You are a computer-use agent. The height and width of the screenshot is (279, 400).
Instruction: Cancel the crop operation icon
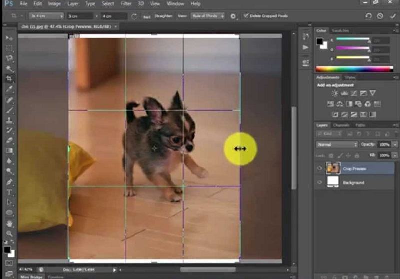tap(380, 16)
